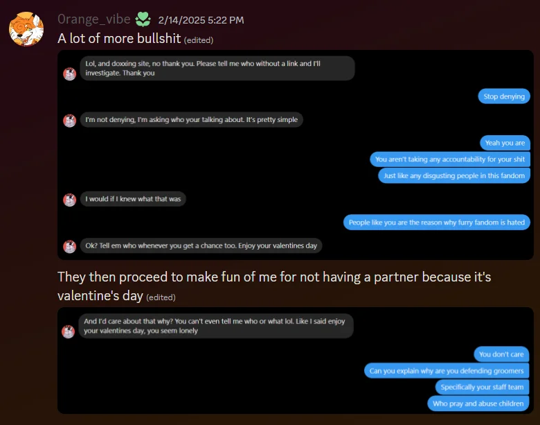
Task: Select the "Specifically your staff team" bubble
Action: (482, 387)
